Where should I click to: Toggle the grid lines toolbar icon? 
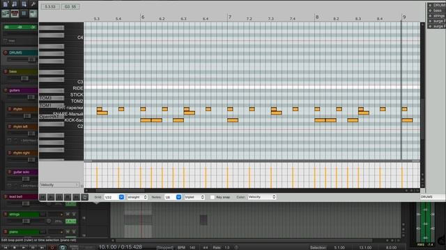(24, 13)
